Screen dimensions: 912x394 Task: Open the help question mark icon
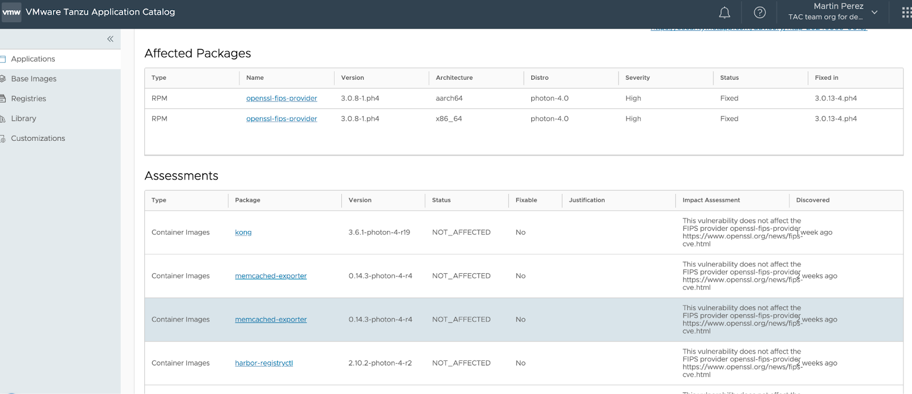760,13
